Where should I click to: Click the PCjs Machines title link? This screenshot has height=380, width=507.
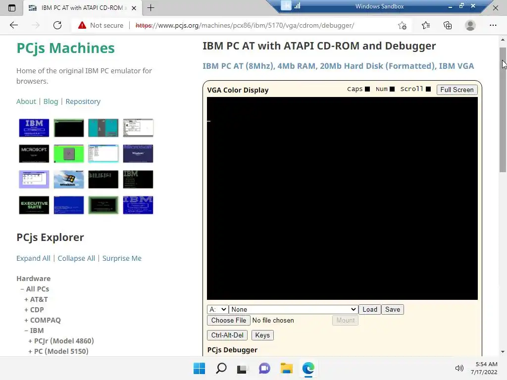click(x=66, y=48)
